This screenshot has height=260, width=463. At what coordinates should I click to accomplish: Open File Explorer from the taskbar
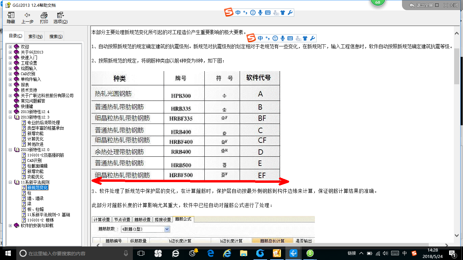click(x=244, y=253)
